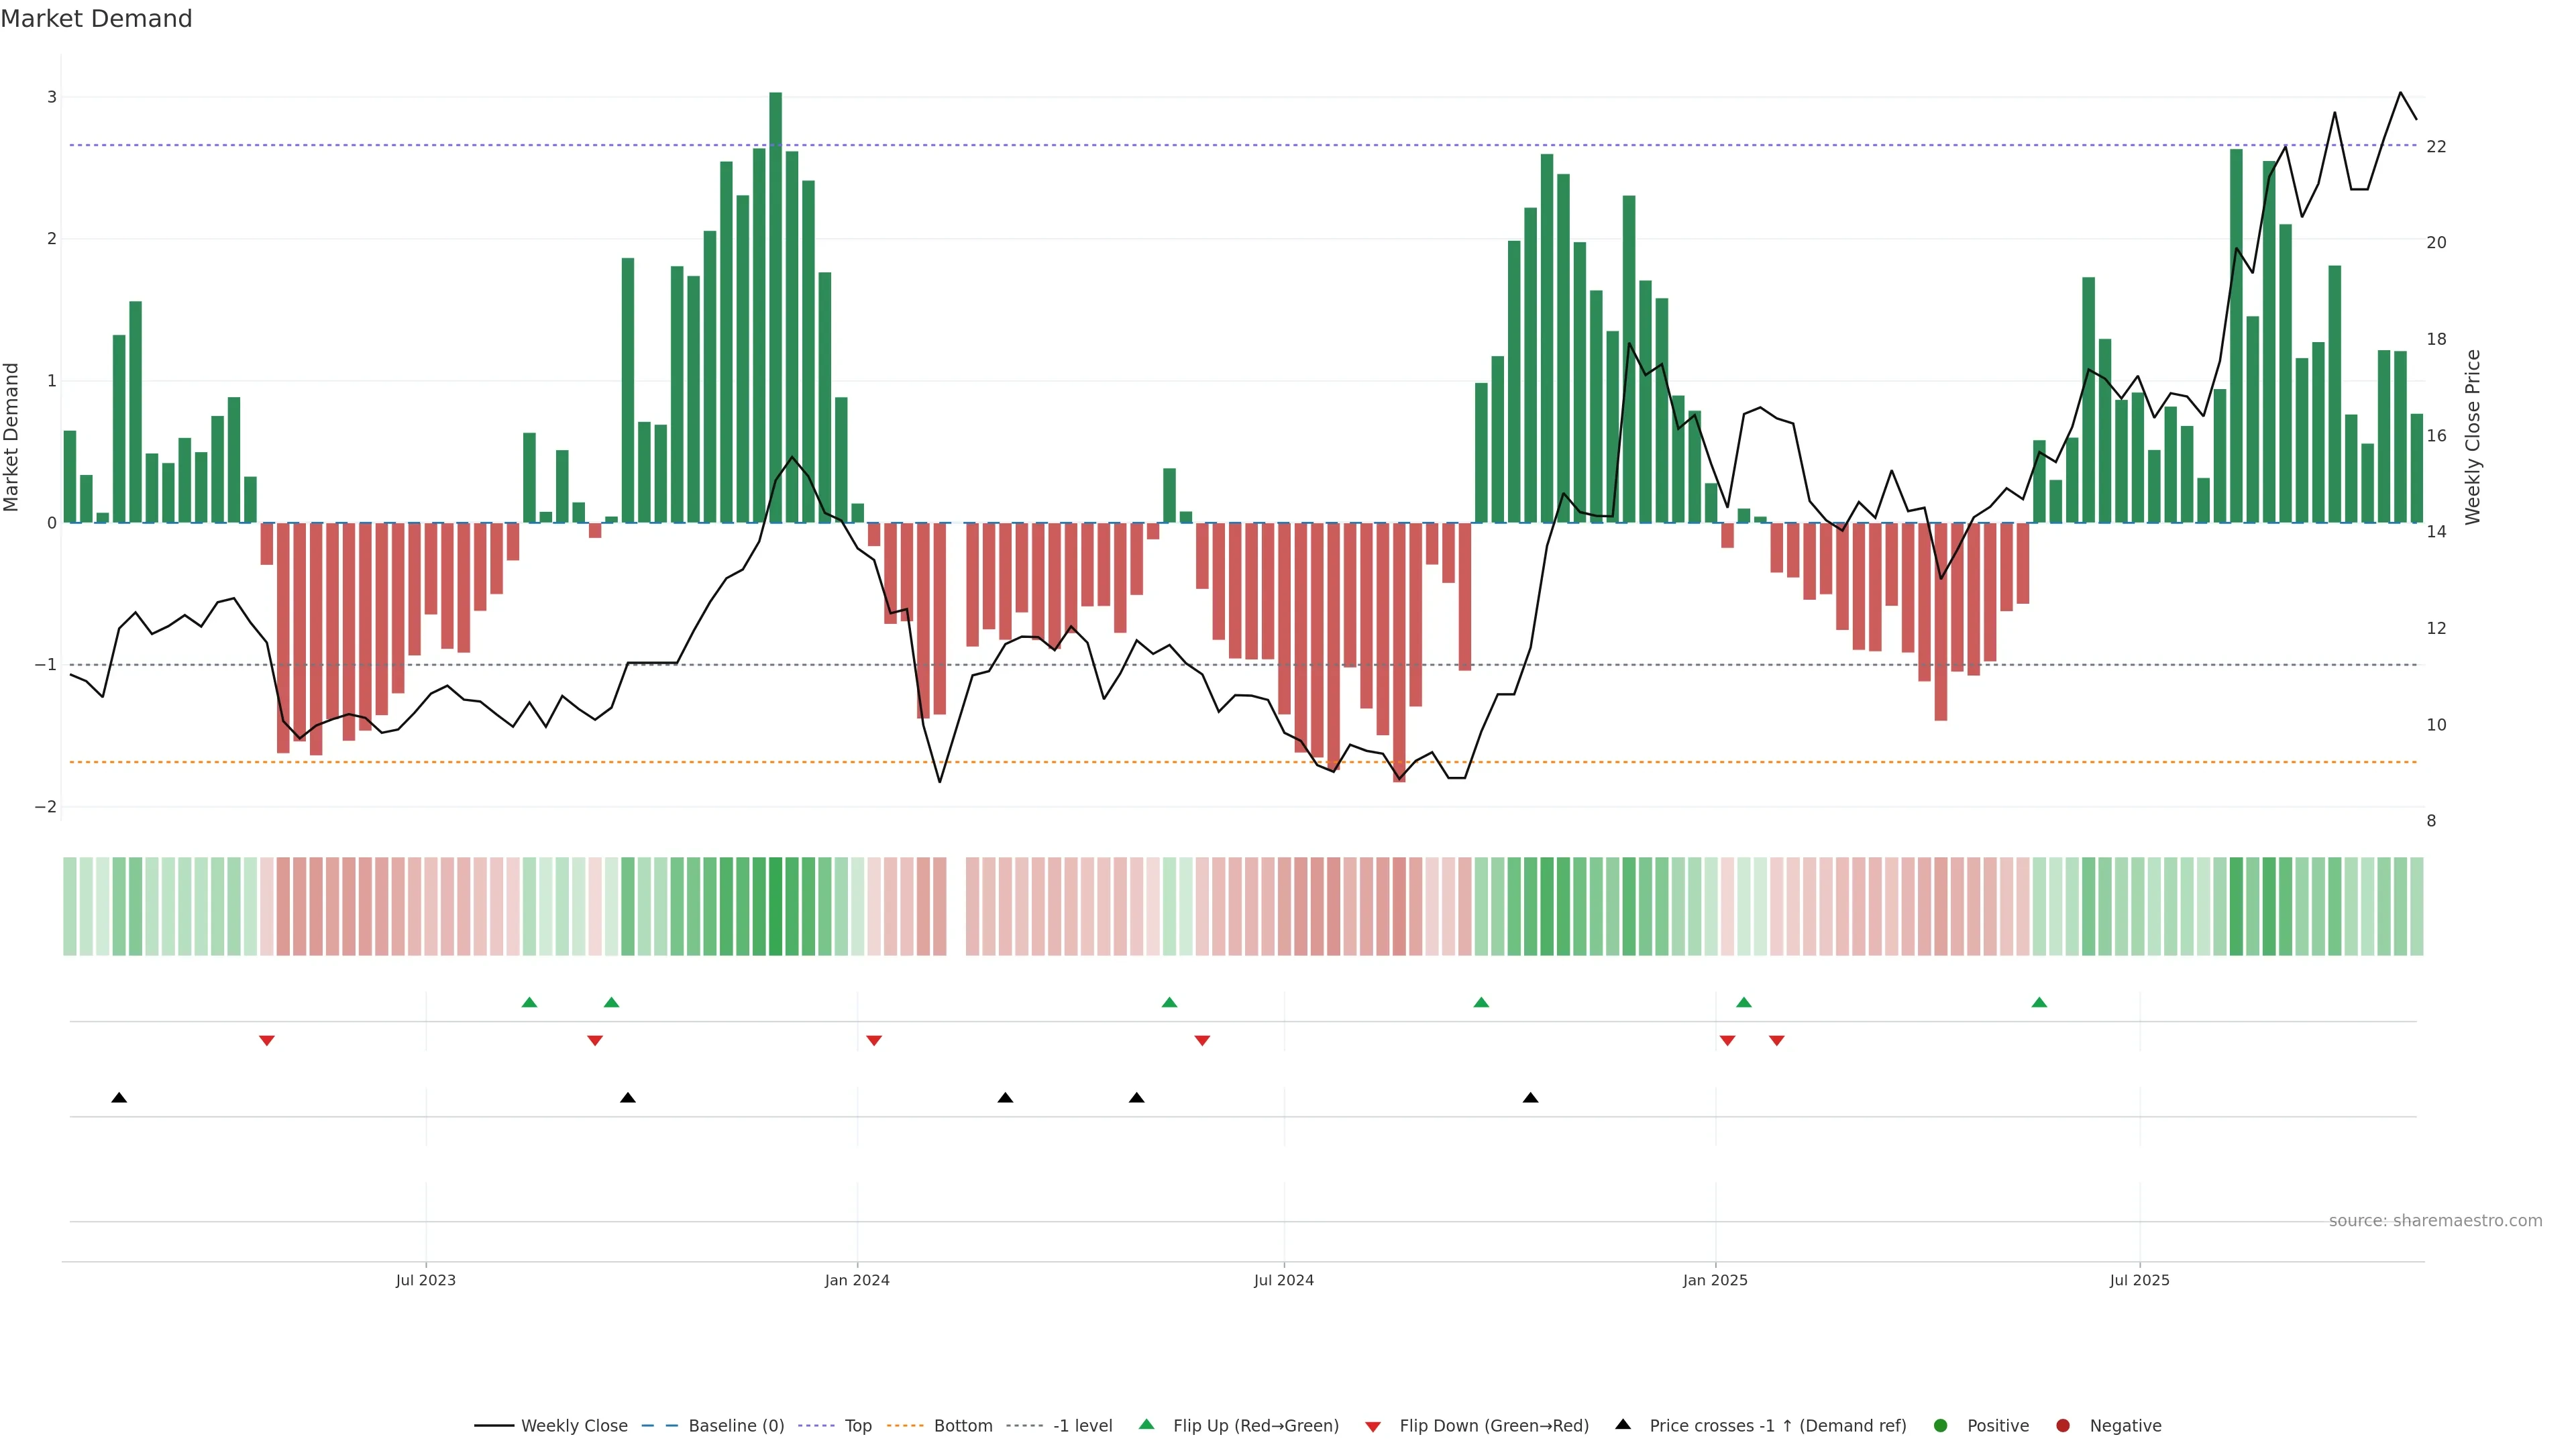Click the rightmost green flip-up triangle marker
Viewport: 2576px width, 1449px height.
2039,1002
